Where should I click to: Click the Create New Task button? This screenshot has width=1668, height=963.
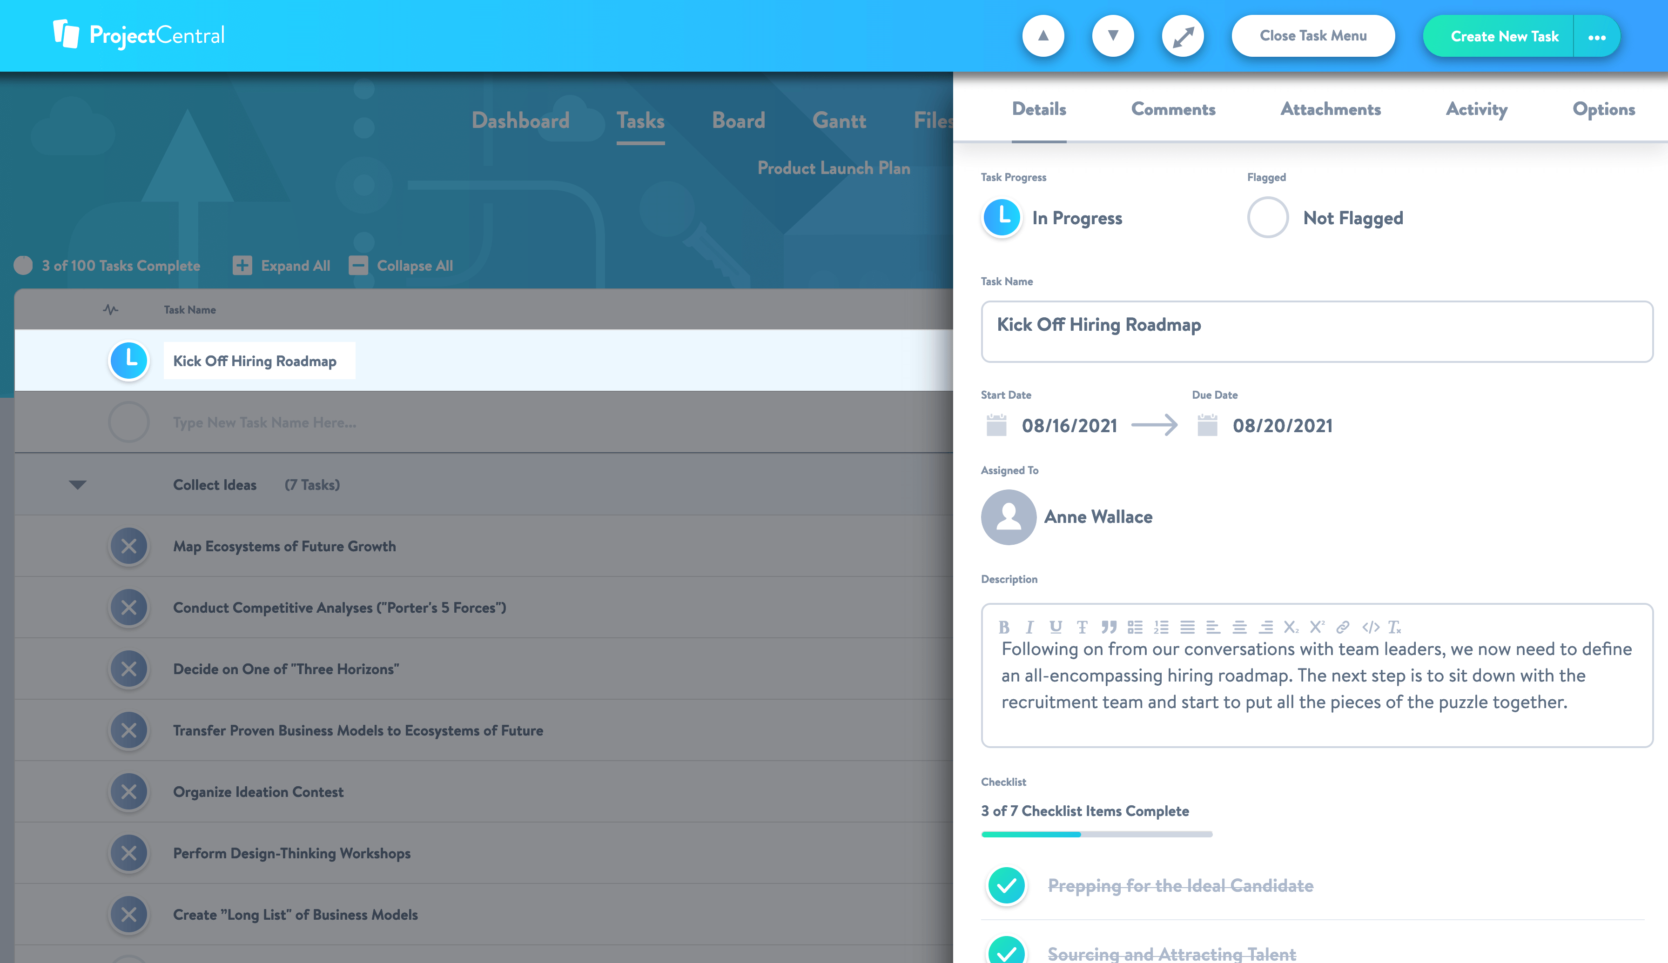click(x=1504, y=37)
